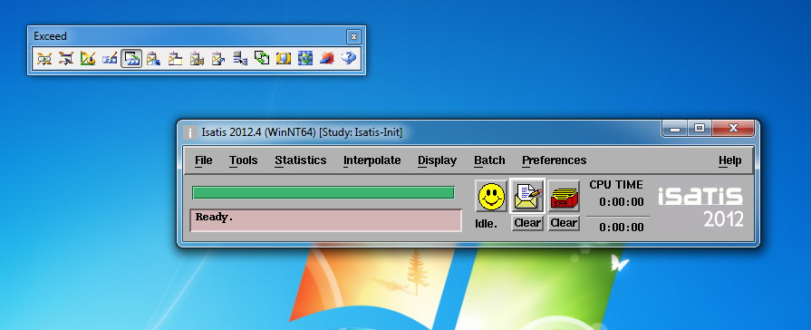This screenshot has width=811, height=330.
Task: Click the blue grid with green arrows icon
Action: coord(305,58)
